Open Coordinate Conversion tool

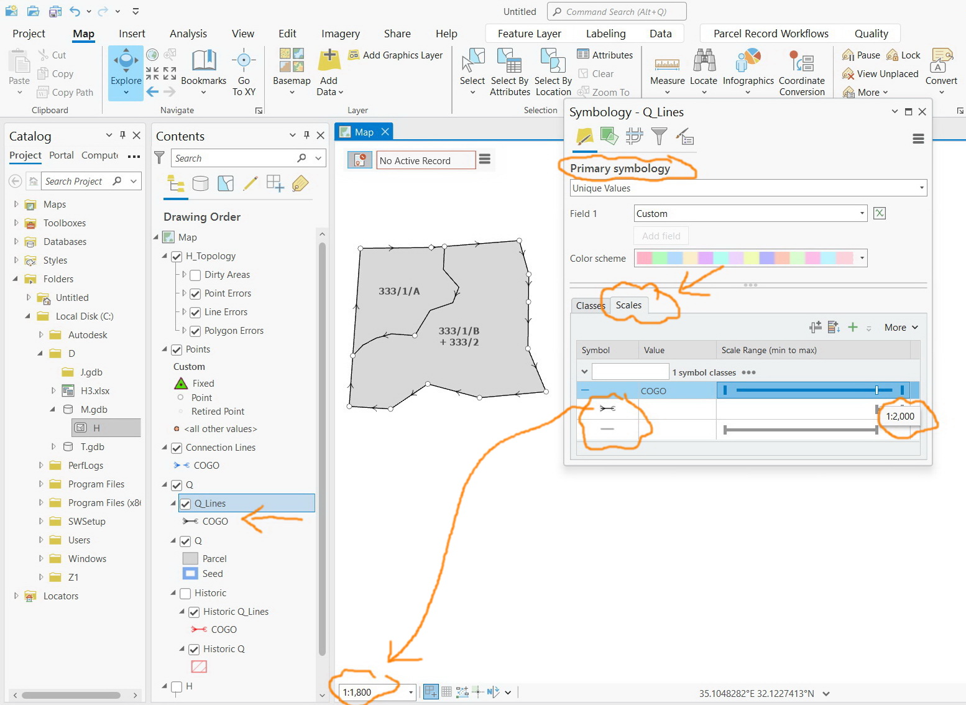tap(802, 71)
